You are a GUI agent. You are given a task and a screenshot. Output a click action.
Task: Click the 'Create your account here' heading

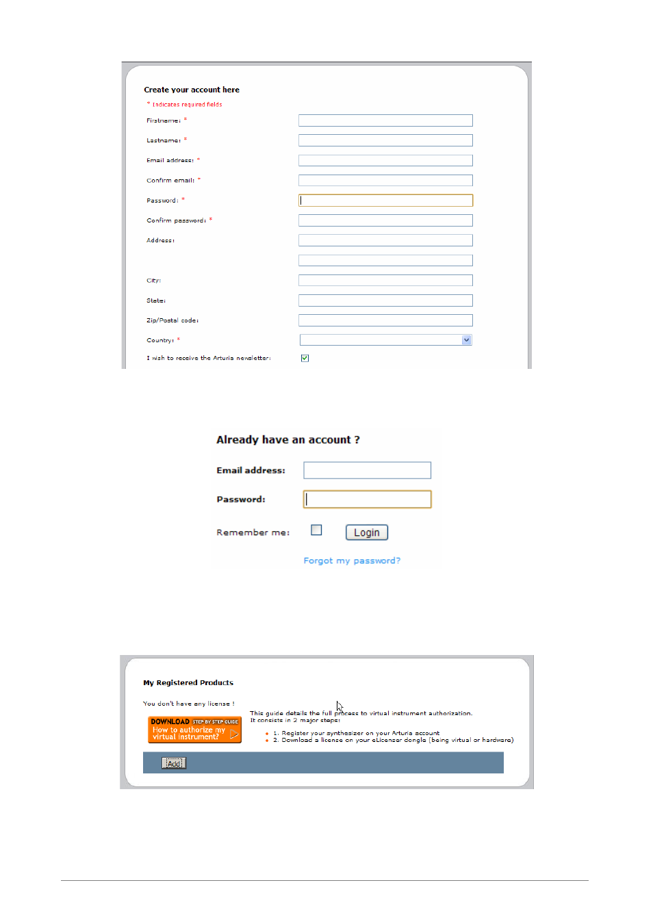(192, 90)
